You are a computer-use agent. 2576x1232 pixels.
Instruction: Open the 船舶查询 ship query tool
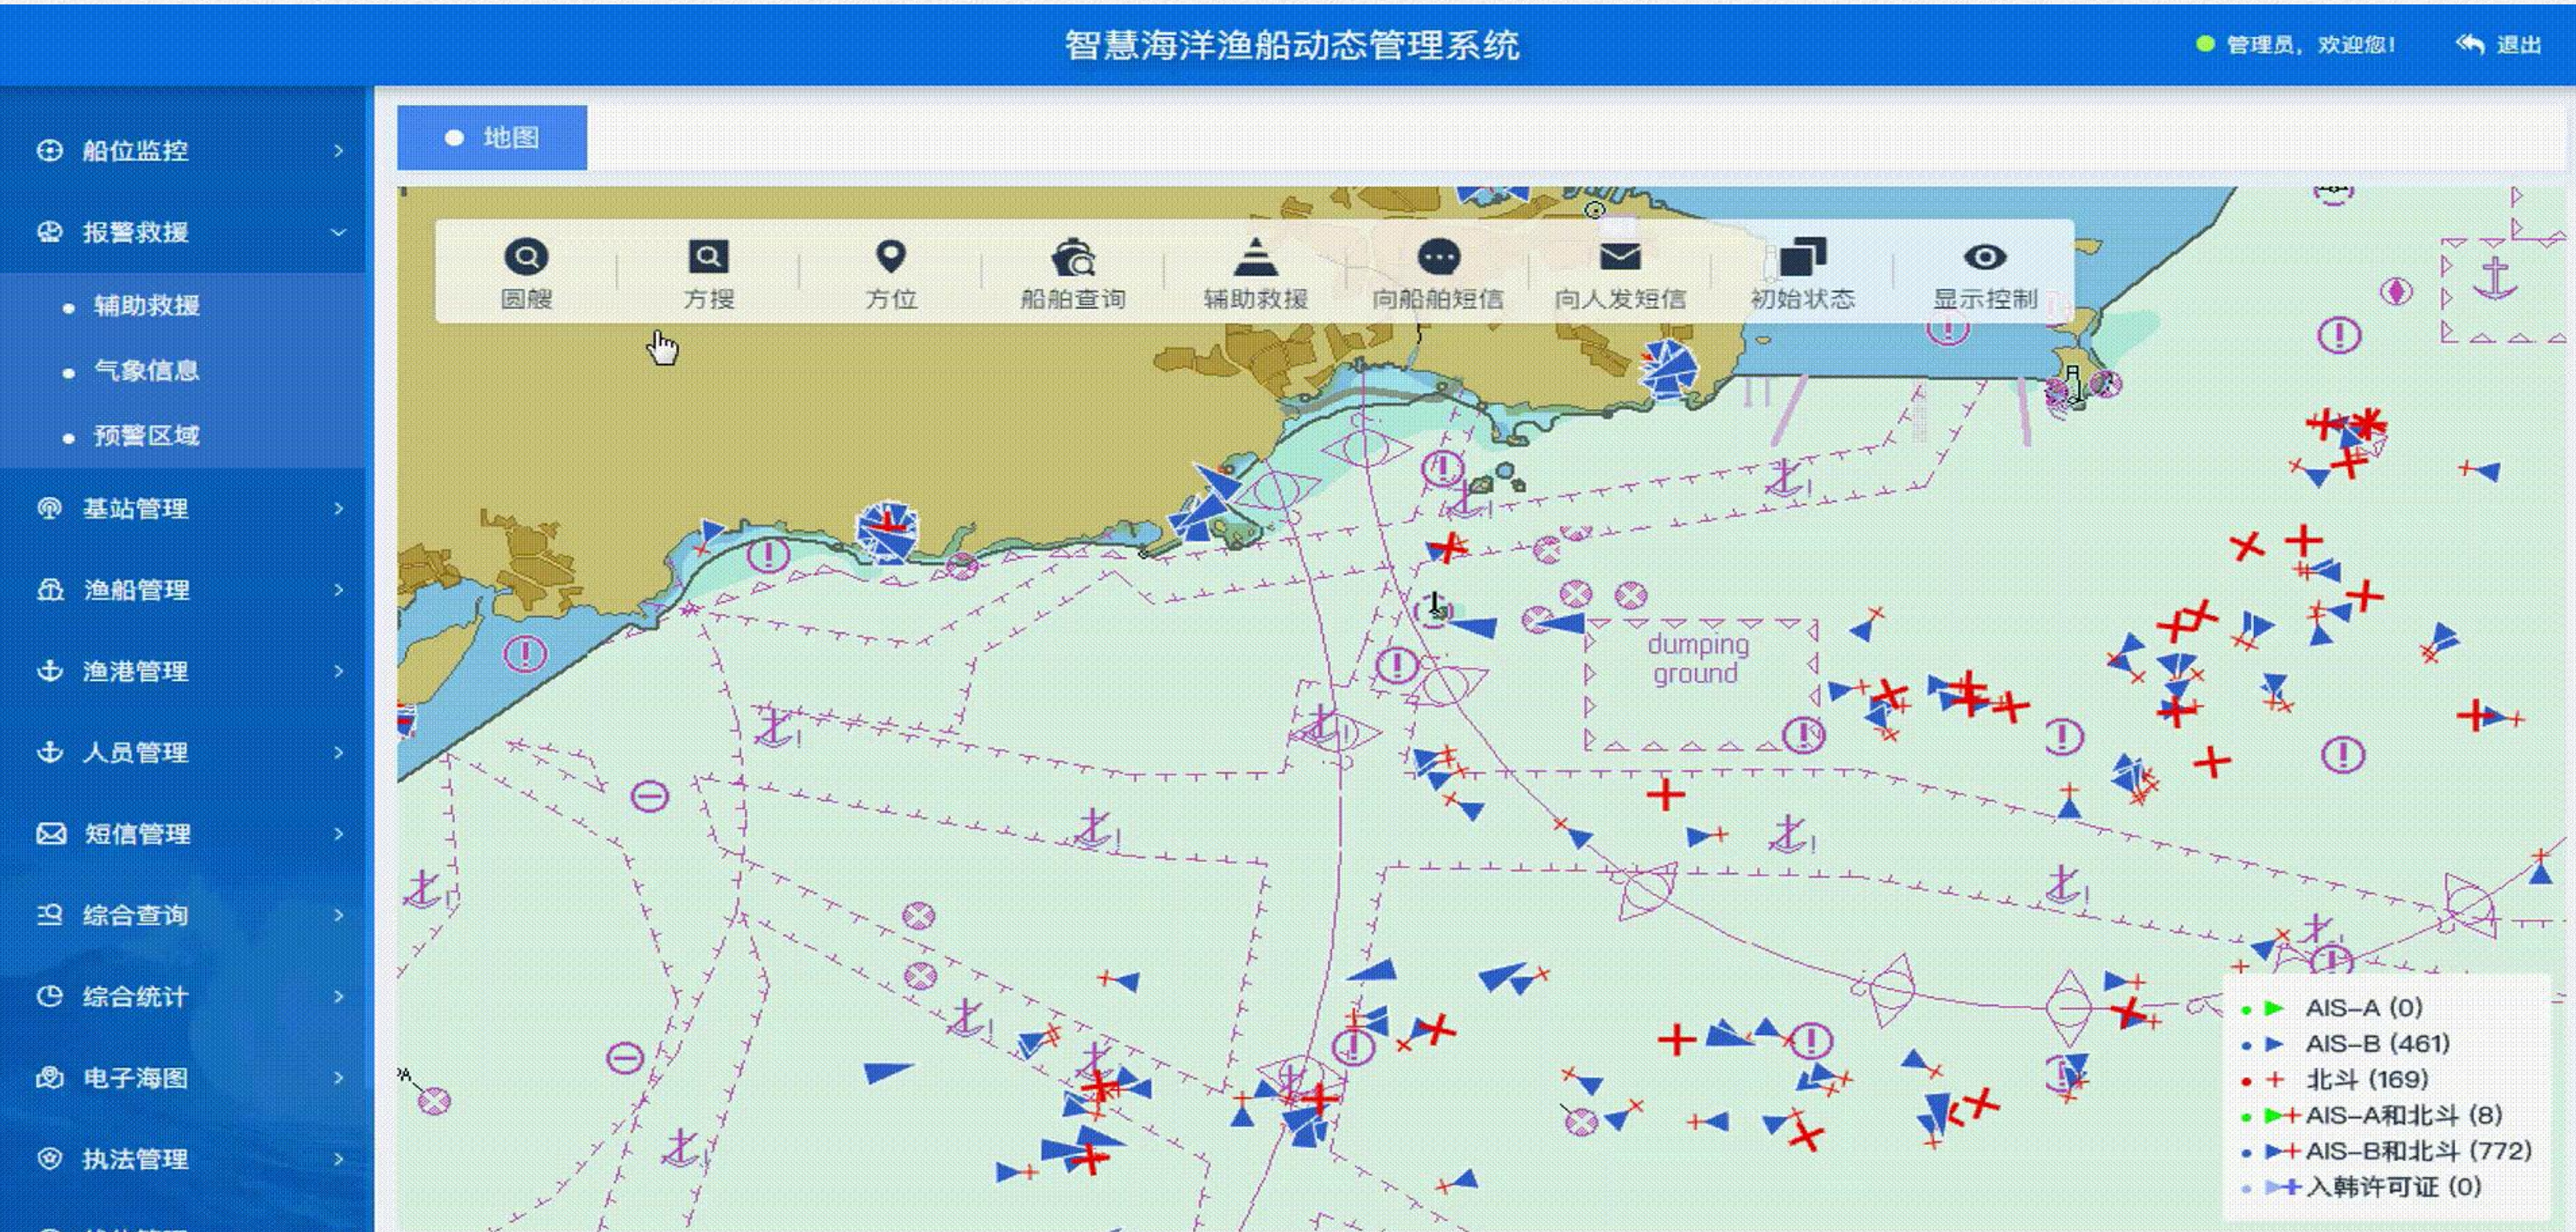pyautogui.click(x=1073, y=272)
